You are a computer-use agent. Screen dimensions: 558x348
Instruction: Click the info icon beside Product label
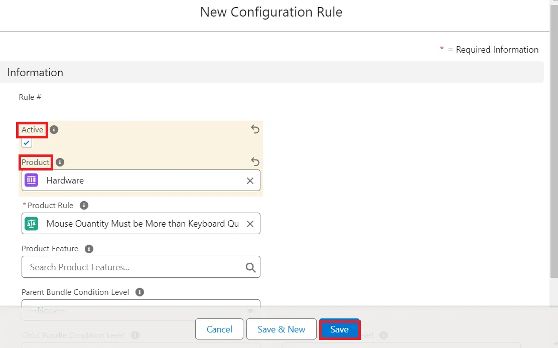[60, 162]
